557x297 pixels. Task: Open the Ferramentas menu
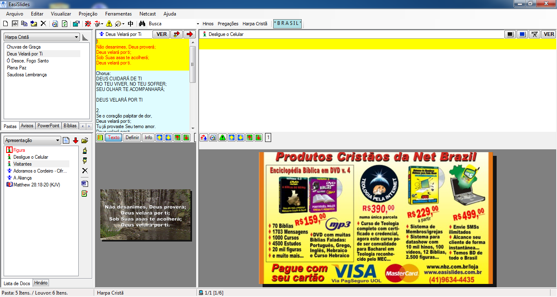(118, 13)
